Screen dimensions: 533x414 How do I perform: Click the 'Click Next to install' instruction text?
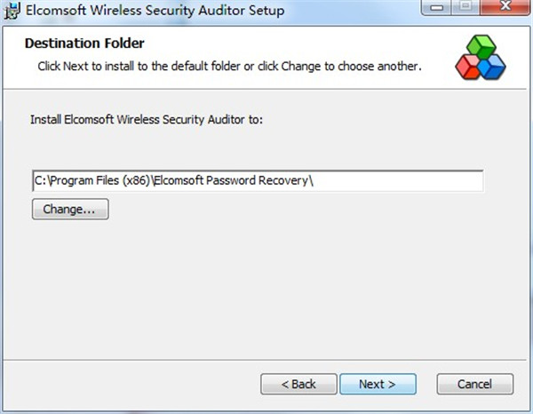(229, 66)
